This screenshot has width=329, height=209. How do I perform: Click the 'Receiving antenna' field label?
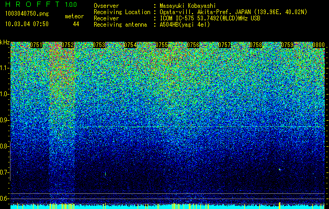click(x=120, y=25)
